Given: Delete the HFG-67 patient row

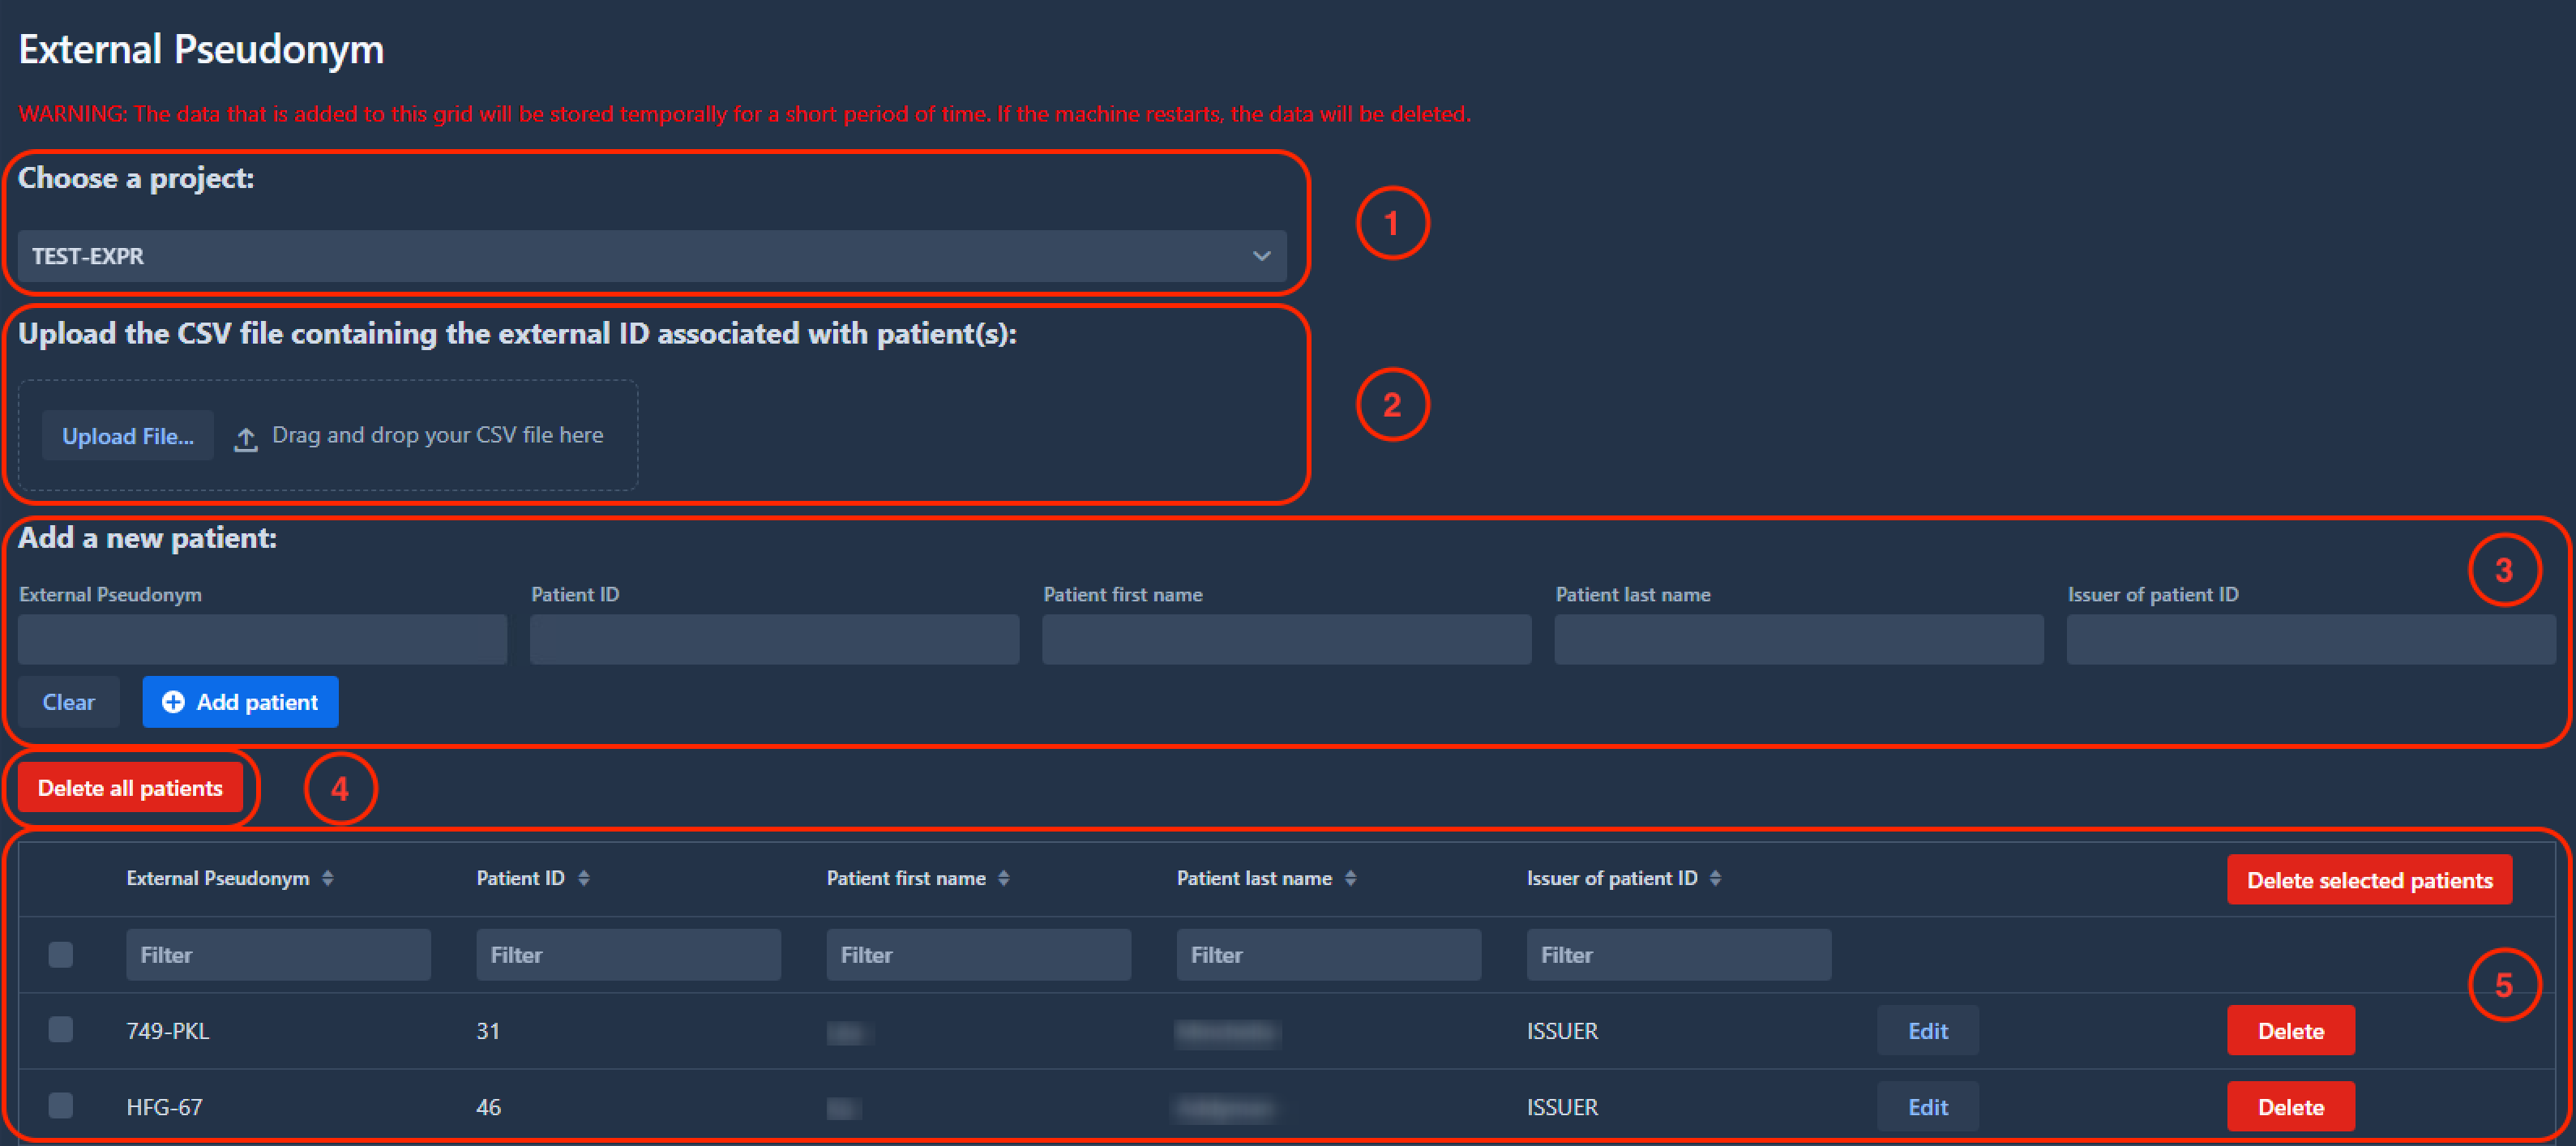Looking at the screenshot, I should 2290,1107.
